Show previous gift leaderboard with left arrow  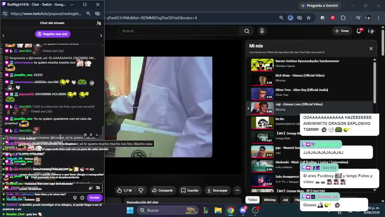click(x=3, y=36)
